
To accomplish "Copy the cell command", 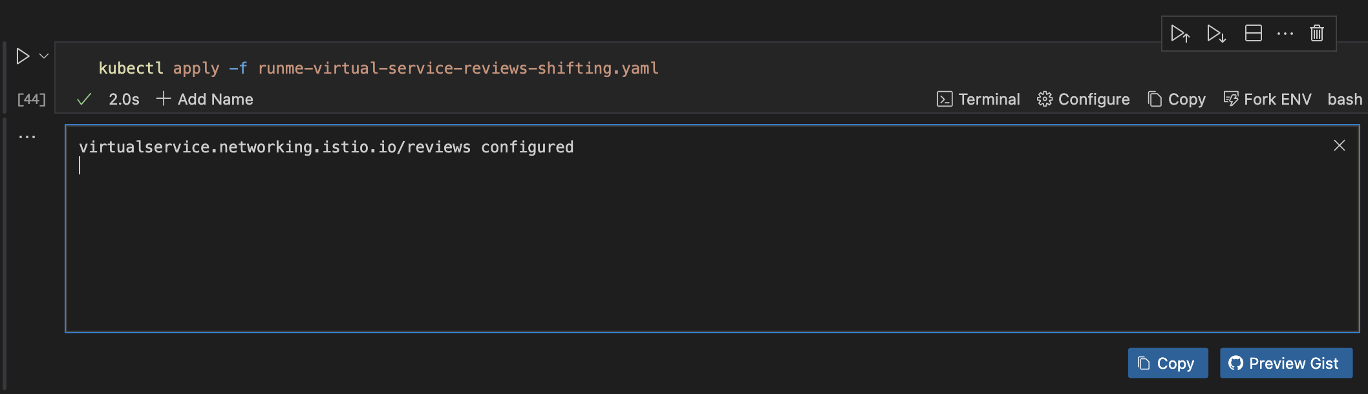I will 1177,99.
